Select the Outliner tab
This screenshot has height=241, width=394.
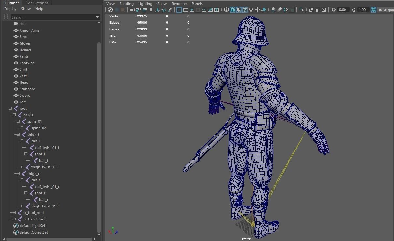click(12, 3)
